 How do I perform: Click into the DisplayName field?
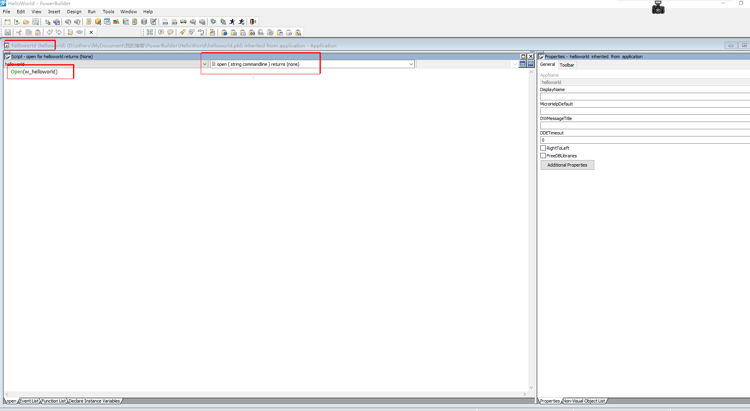click(645, 97)
